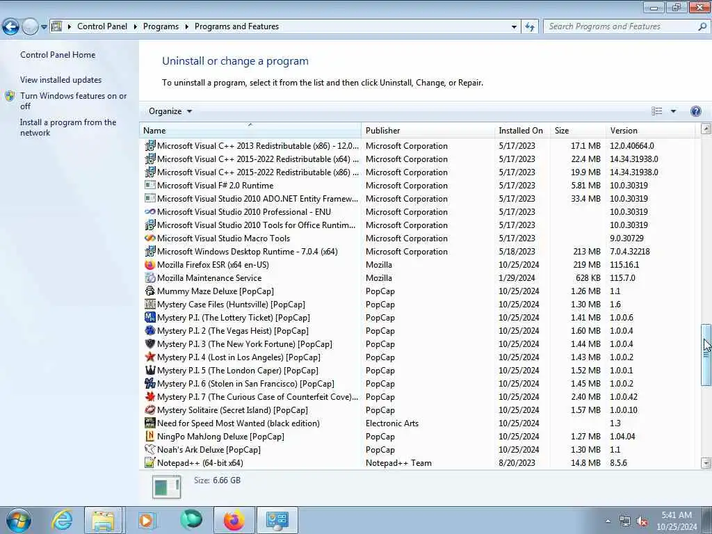Sort the list by Installed On column
Image resolution: width=712 pixels, height=534 pixels.
click(x=522, y=130)
